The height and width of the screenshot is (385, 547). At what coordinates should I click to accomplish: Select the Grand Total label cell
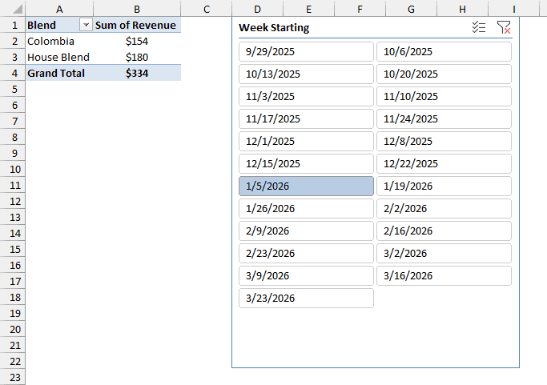tap(59, 73)
